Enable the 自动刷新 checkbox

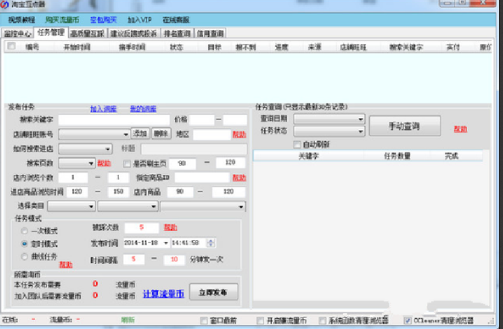tap(297, 144)
